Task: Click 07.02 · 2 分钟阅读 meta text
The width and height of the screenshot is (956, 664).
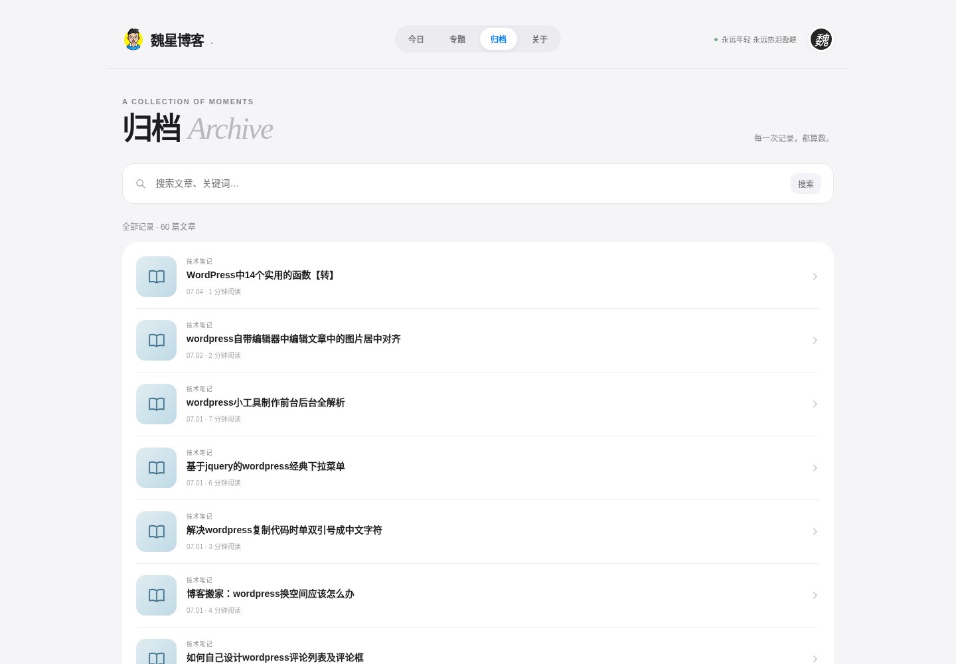Action: pos(214,355)
